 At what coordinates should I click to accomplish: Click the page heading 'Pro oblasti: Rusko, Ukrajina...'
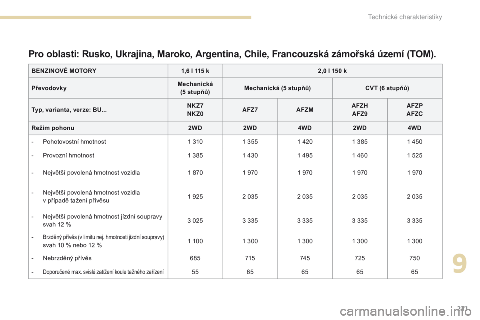(232, 54)
